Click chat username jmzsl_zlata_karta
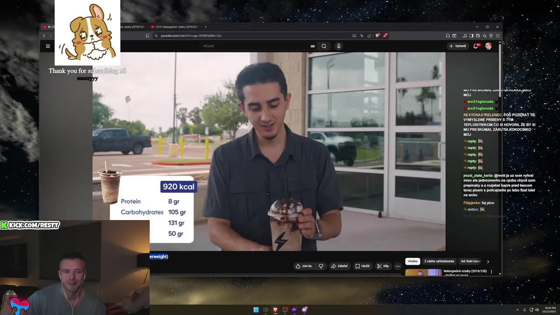The width and height of the screenshot is (560, 315). [478, 175]
